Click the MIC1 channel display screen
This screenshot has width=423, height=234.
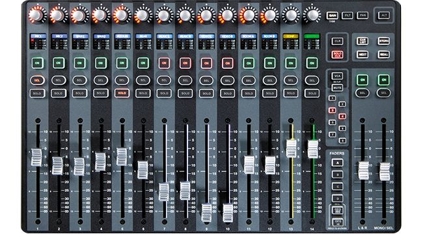click(38, 41)
